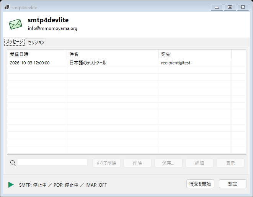
Task: Click the magnifier search icon
Action: coord(13,163)
